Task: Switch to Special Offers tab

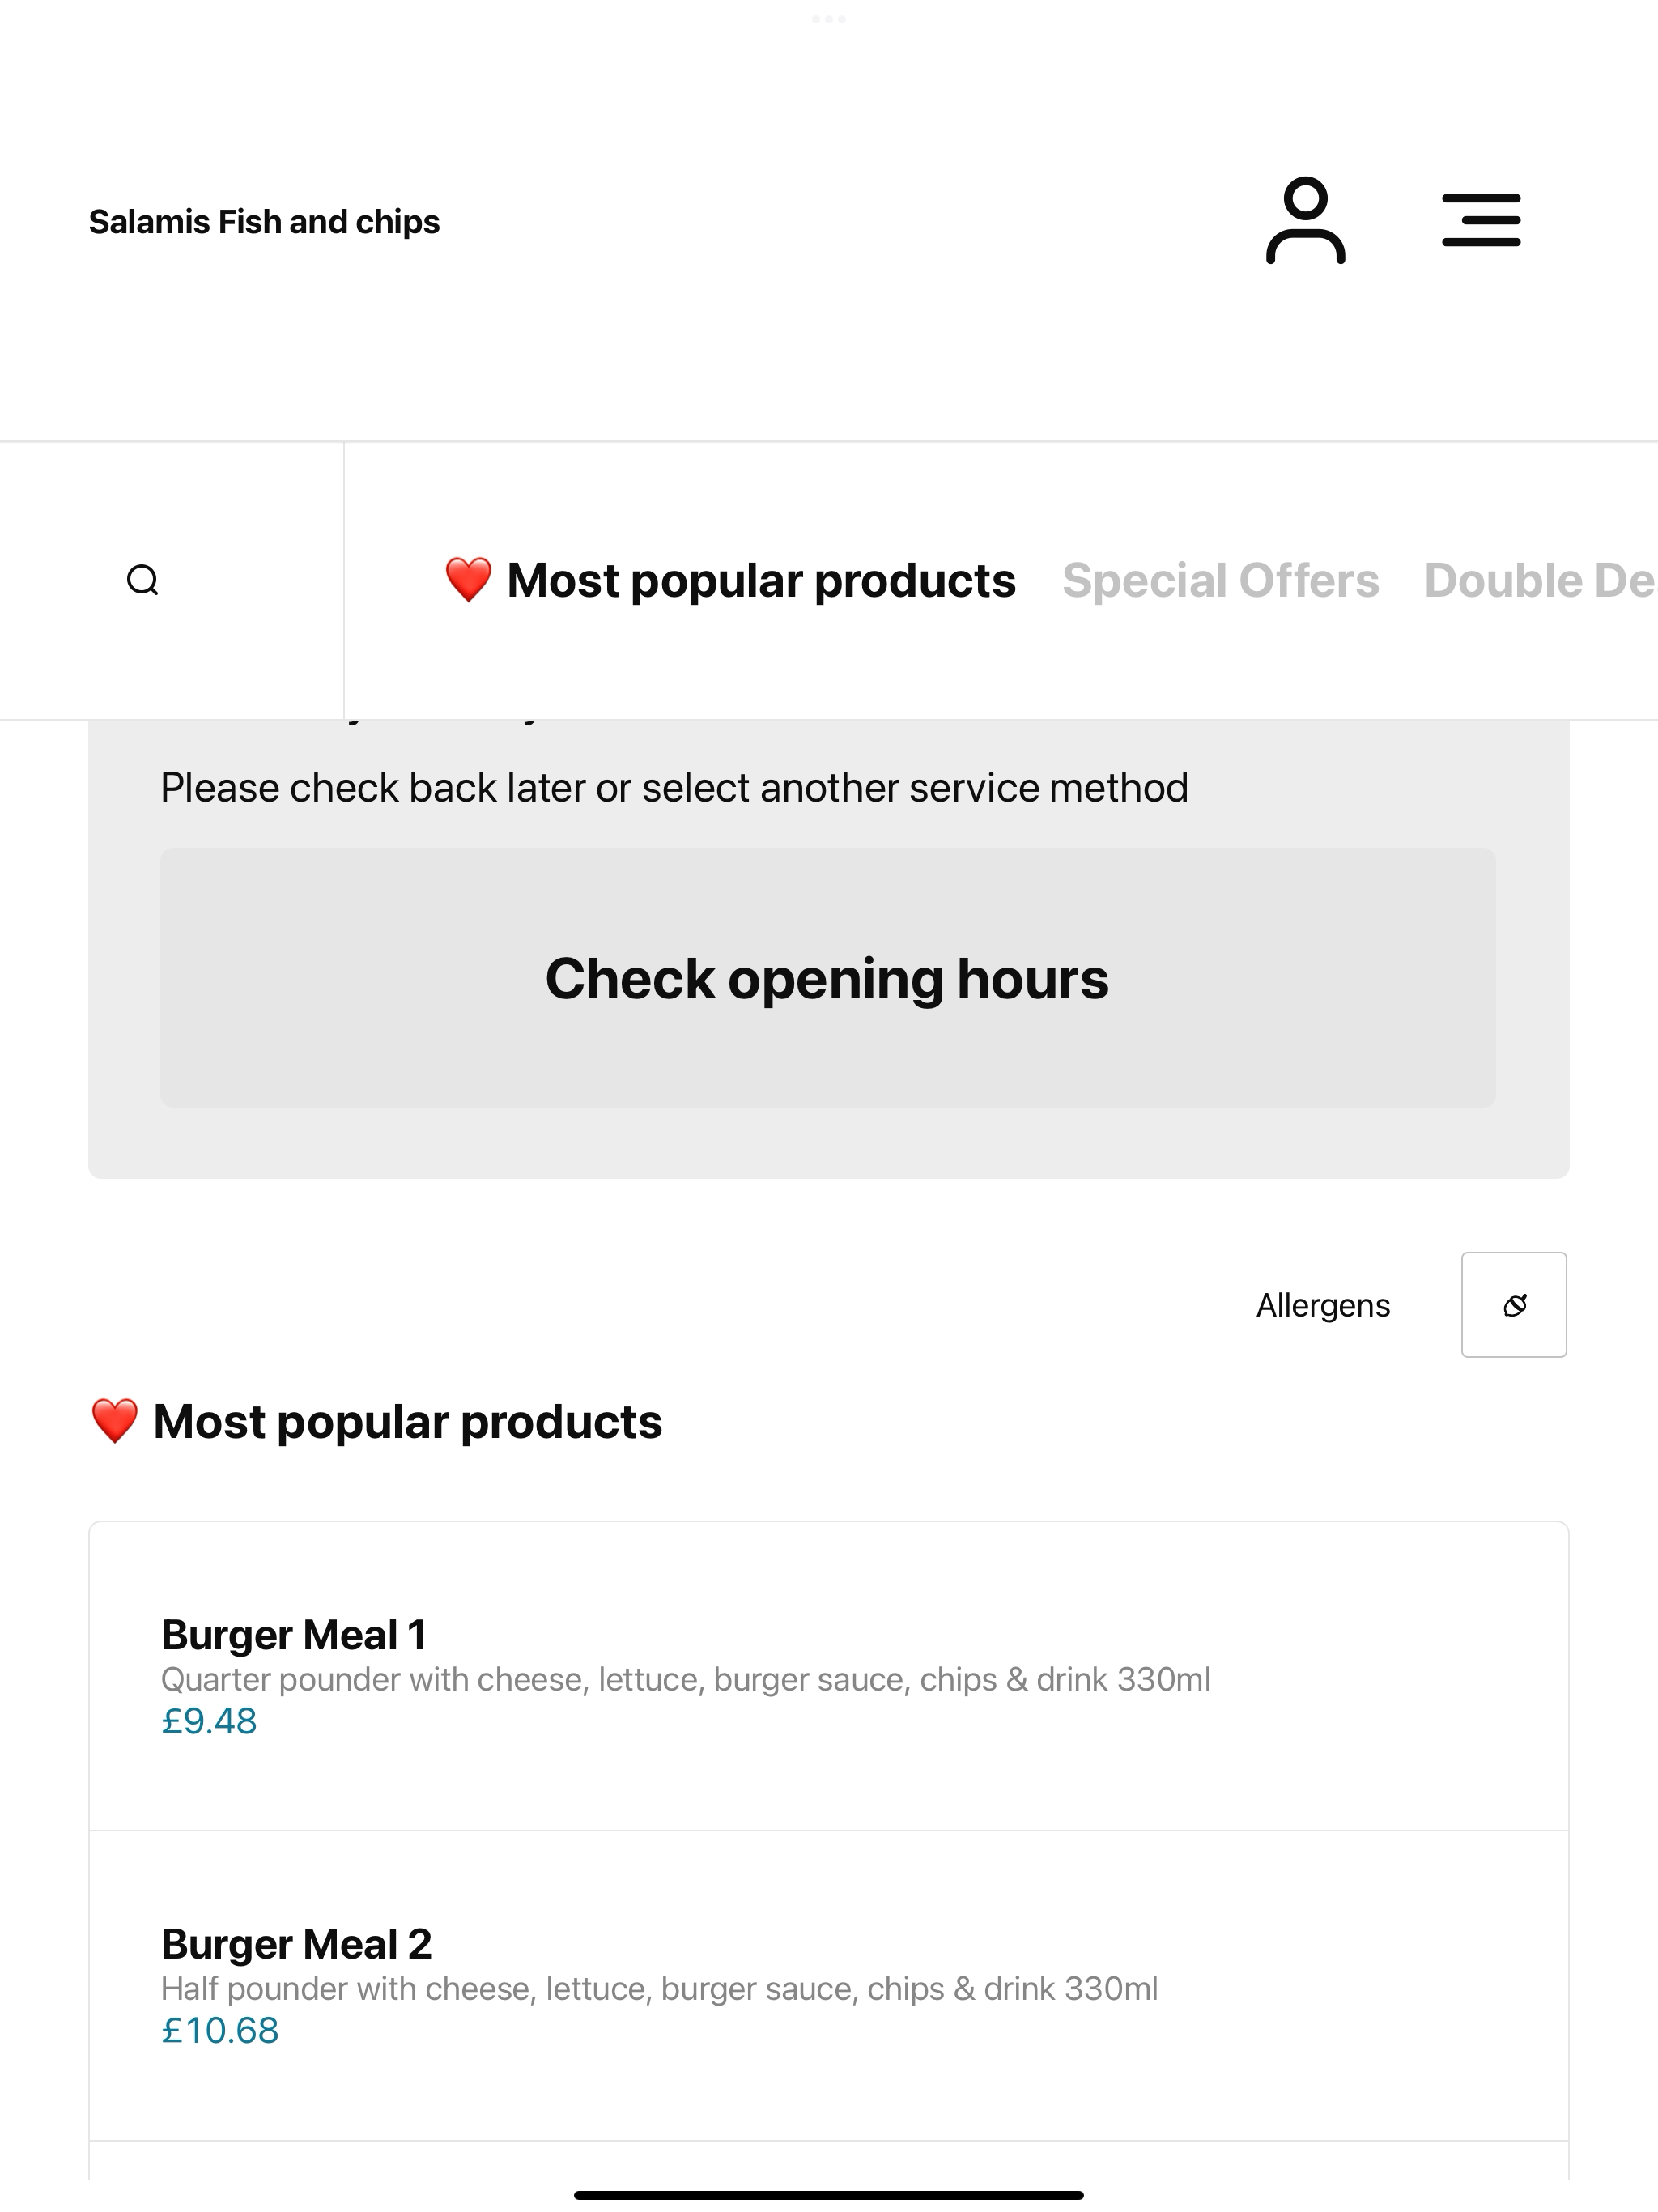Action: pyautogui.click(x=1220, y=580)
